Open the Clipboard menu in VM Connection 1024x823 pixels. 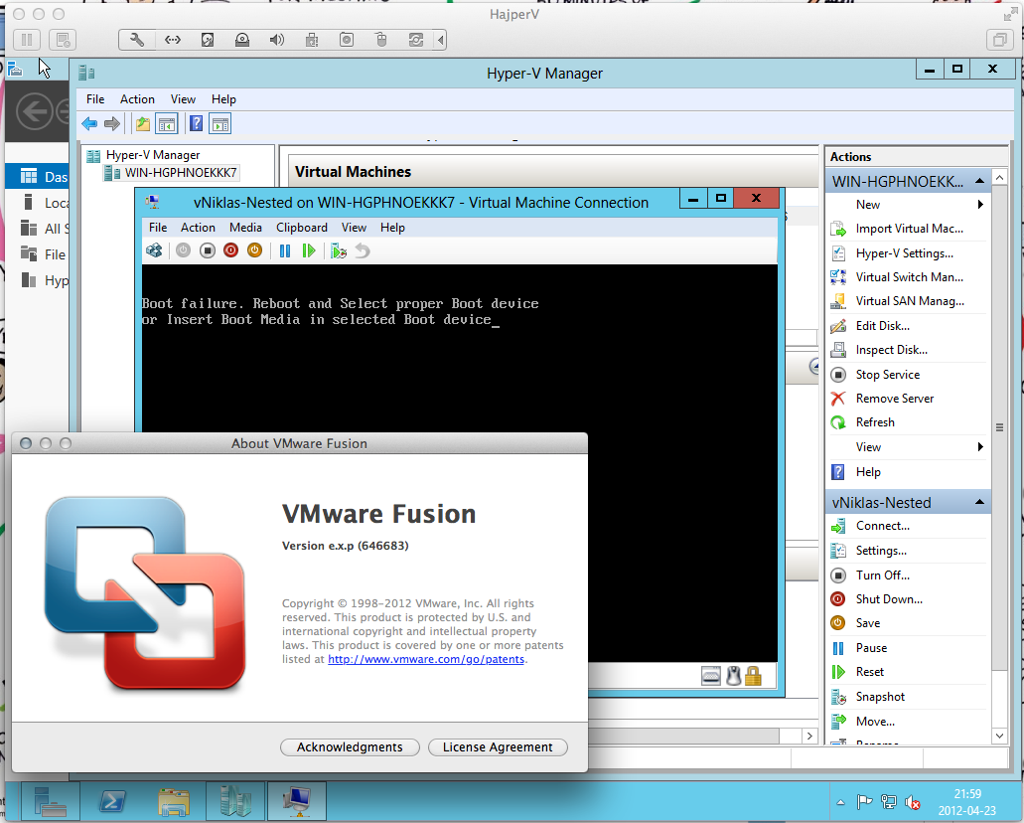tap(302, 228)
